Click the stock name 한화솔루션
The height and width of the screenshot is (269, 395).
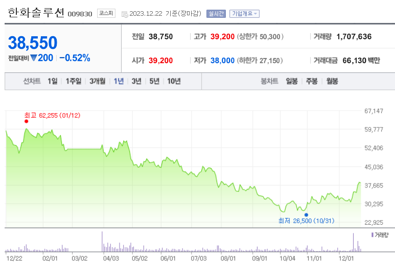click(36, 13)
